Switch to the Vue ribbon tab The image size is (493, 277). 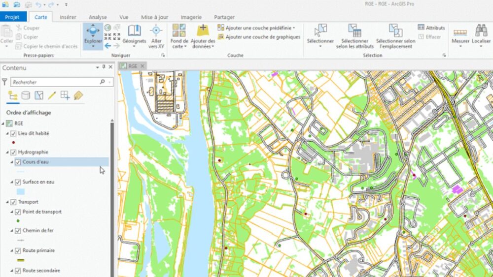pos(124,17)
